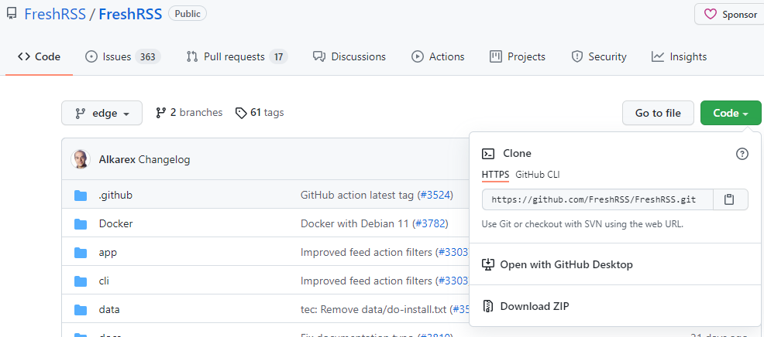Click the branch icon beside 2 branches
Screen dimensions: 764x337
point(161,113)
